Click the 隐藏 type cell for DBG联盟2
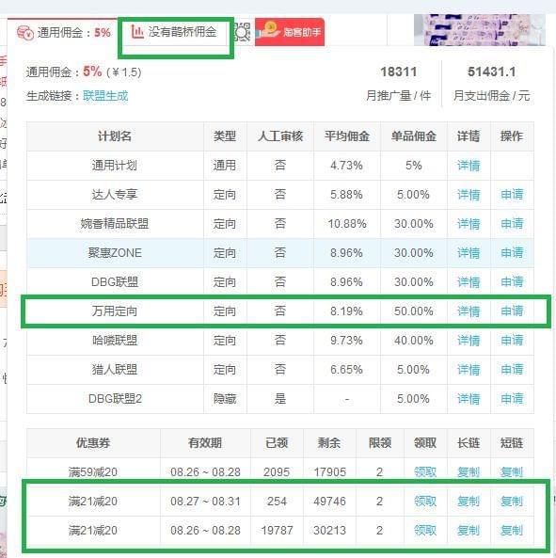 [x=225, y=399]
